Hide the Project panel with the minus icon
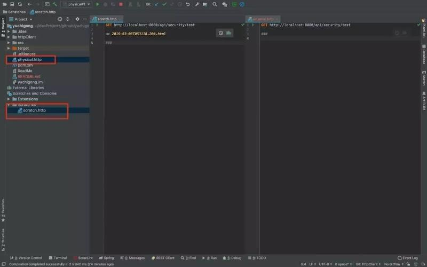427x267 pixels. coord(85,19)
